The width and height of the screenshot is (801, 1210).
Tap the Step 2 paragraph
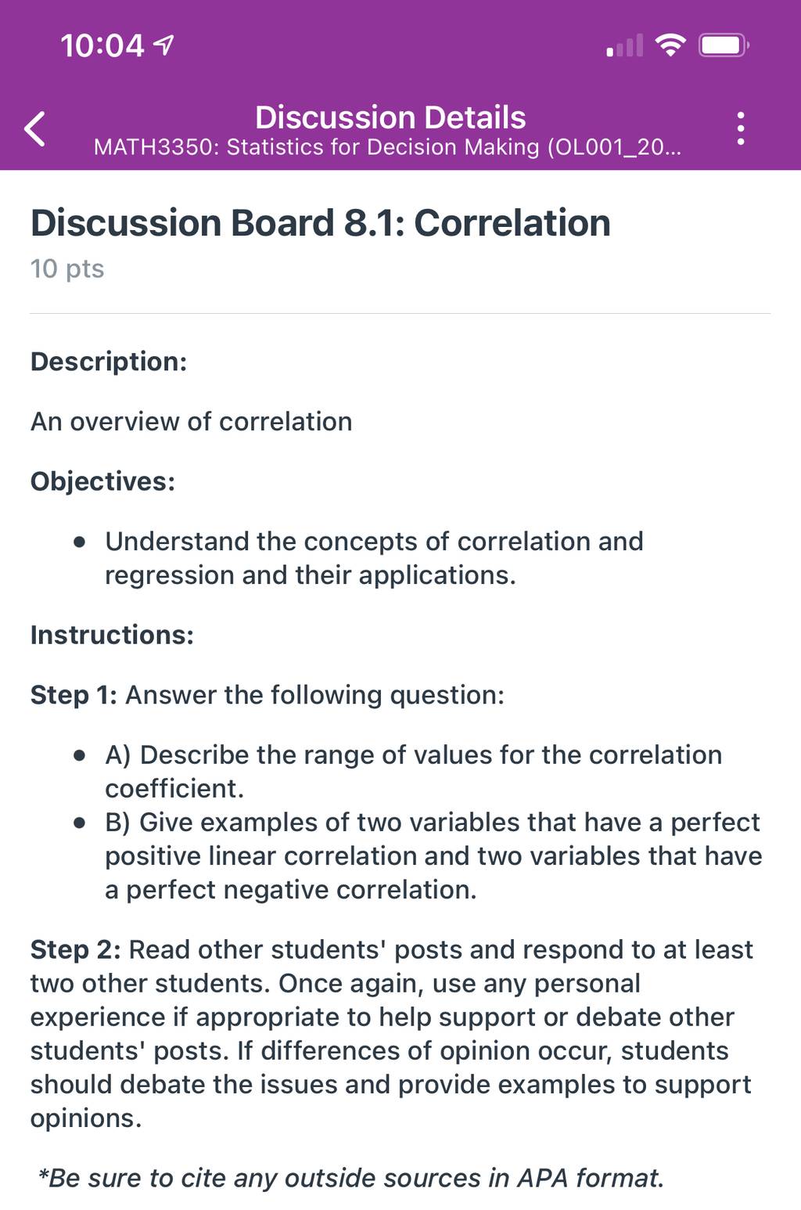[x=392, y=1034]
